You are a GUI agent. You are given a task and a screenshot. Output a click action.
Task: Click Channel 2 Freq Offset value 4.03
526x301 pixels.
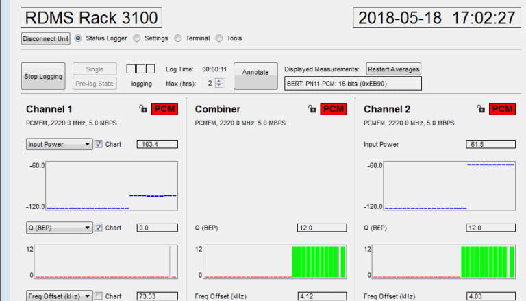pos(491,296)
